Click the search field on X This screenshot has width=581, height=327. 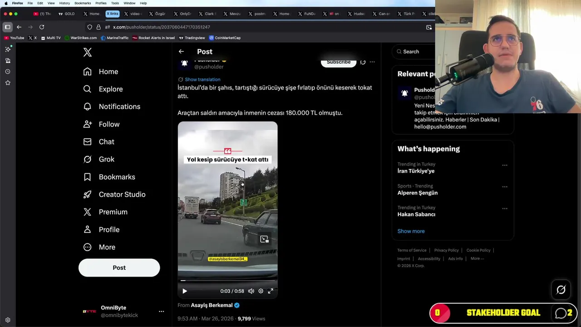pos(414,52)
